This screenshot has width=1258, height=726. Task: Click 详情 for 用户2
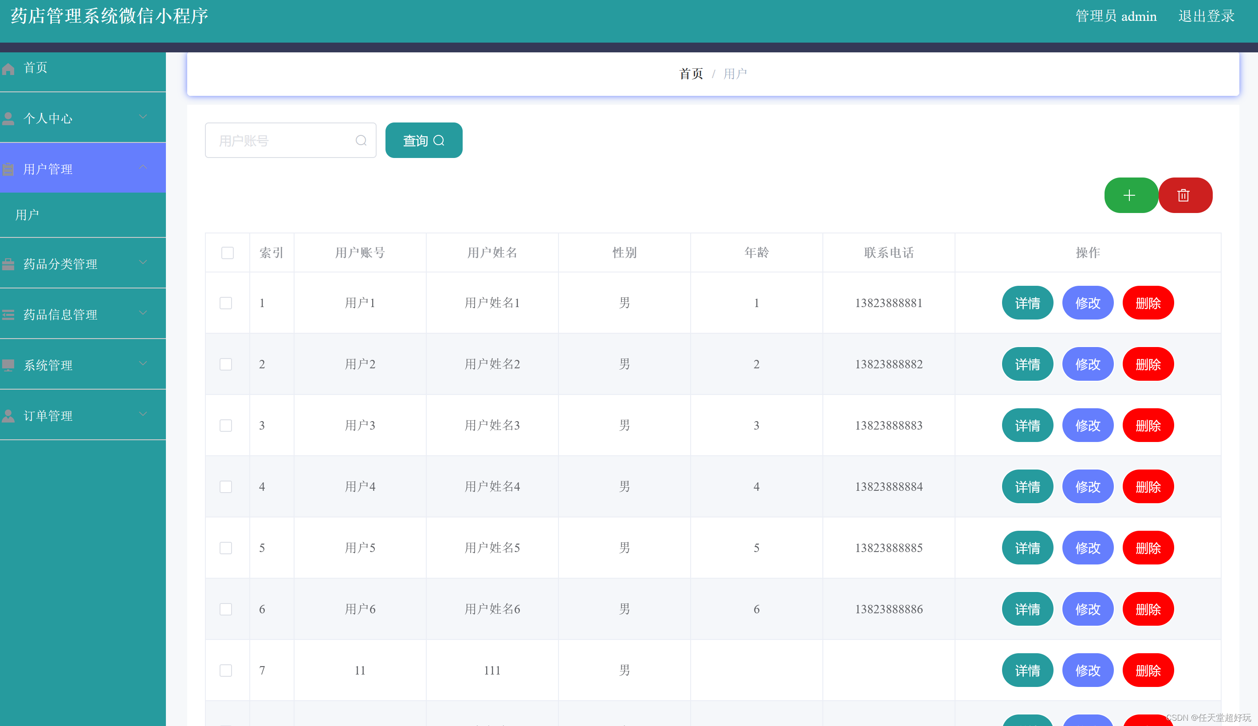pos(1027,364)
